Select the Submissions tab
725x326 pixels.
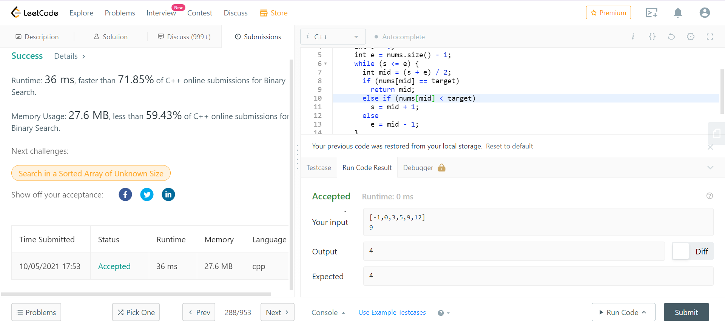pos(258,37)
